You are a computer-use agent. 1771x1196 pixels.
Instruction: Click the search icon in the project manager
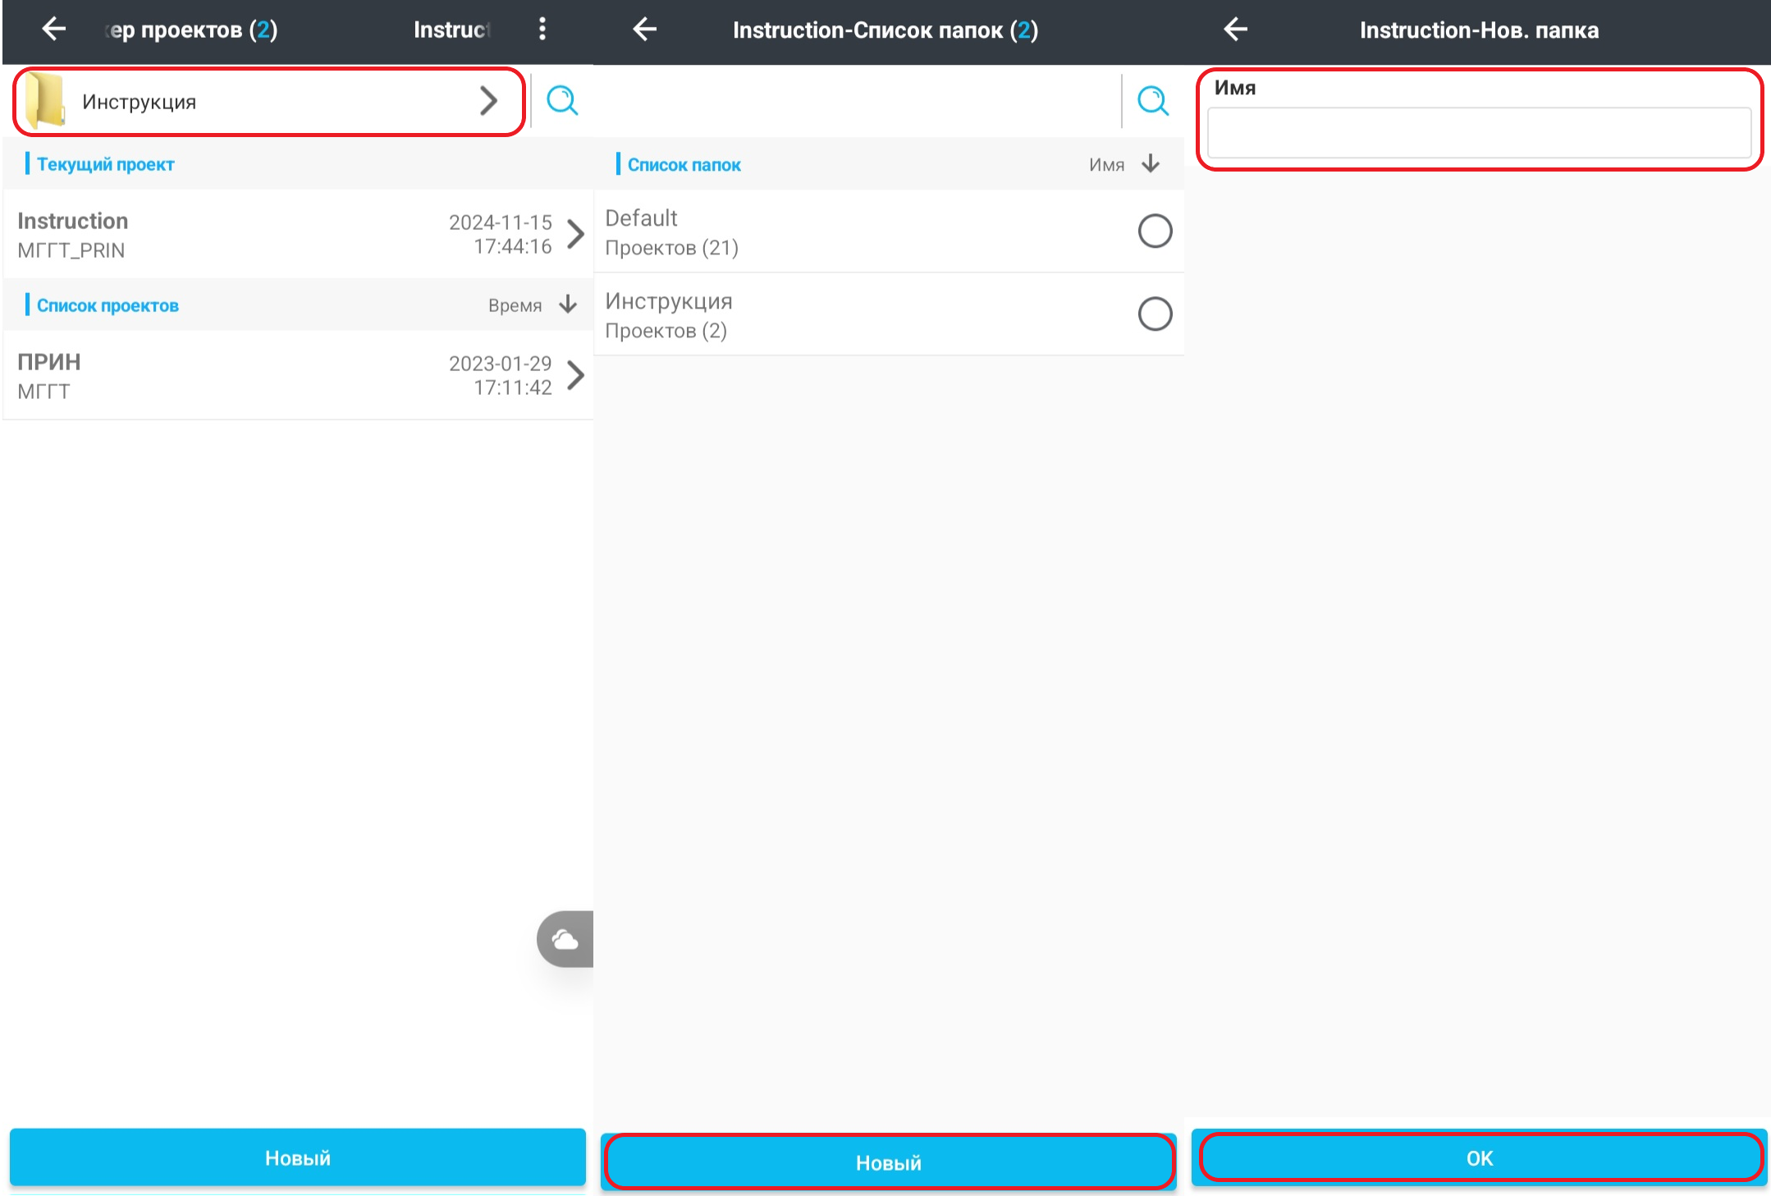pos(562,101)
